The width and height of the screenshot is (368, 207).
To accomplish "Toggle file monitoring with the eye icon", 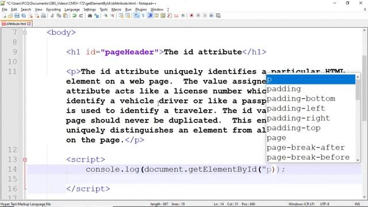I will click(183, 16).
